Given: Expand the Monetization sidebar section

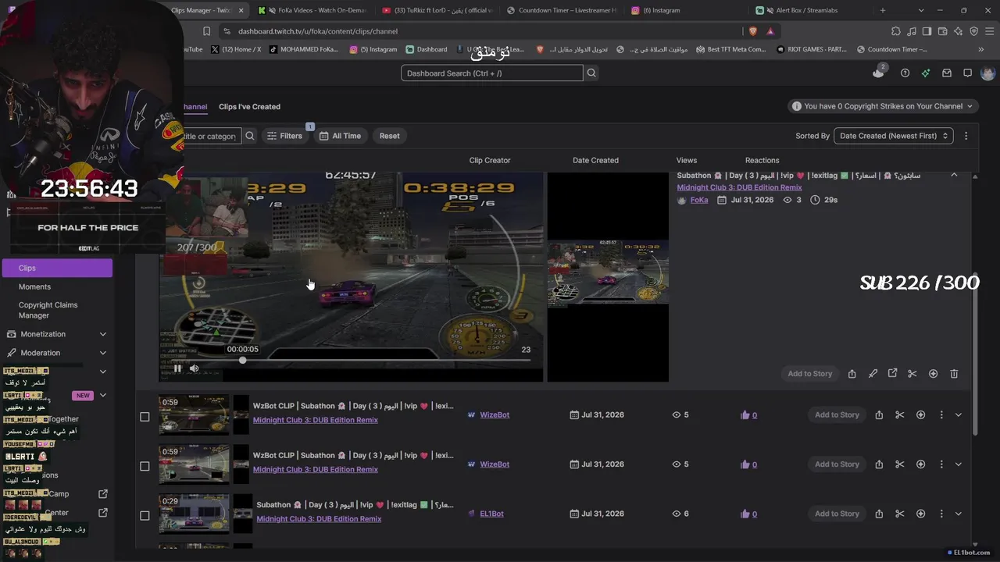Looking at the screenshot, I should point(102,334).
